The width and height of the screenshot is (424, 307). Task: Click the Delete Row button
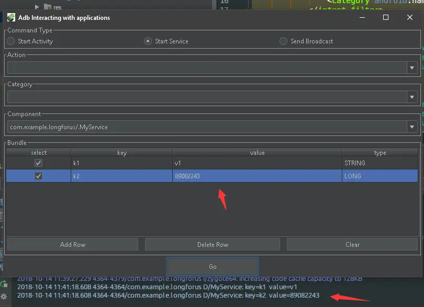(213, 244)
